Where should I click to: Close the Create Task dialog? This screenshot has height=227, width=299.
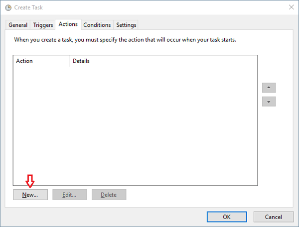pos(290,7)
